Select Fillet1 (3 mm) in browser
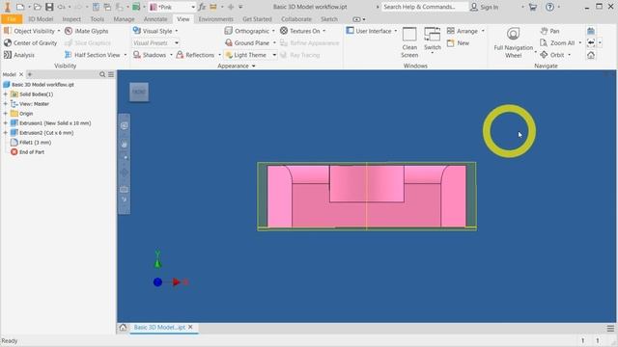This screenshot has width=618, height=347. [35, 143]
